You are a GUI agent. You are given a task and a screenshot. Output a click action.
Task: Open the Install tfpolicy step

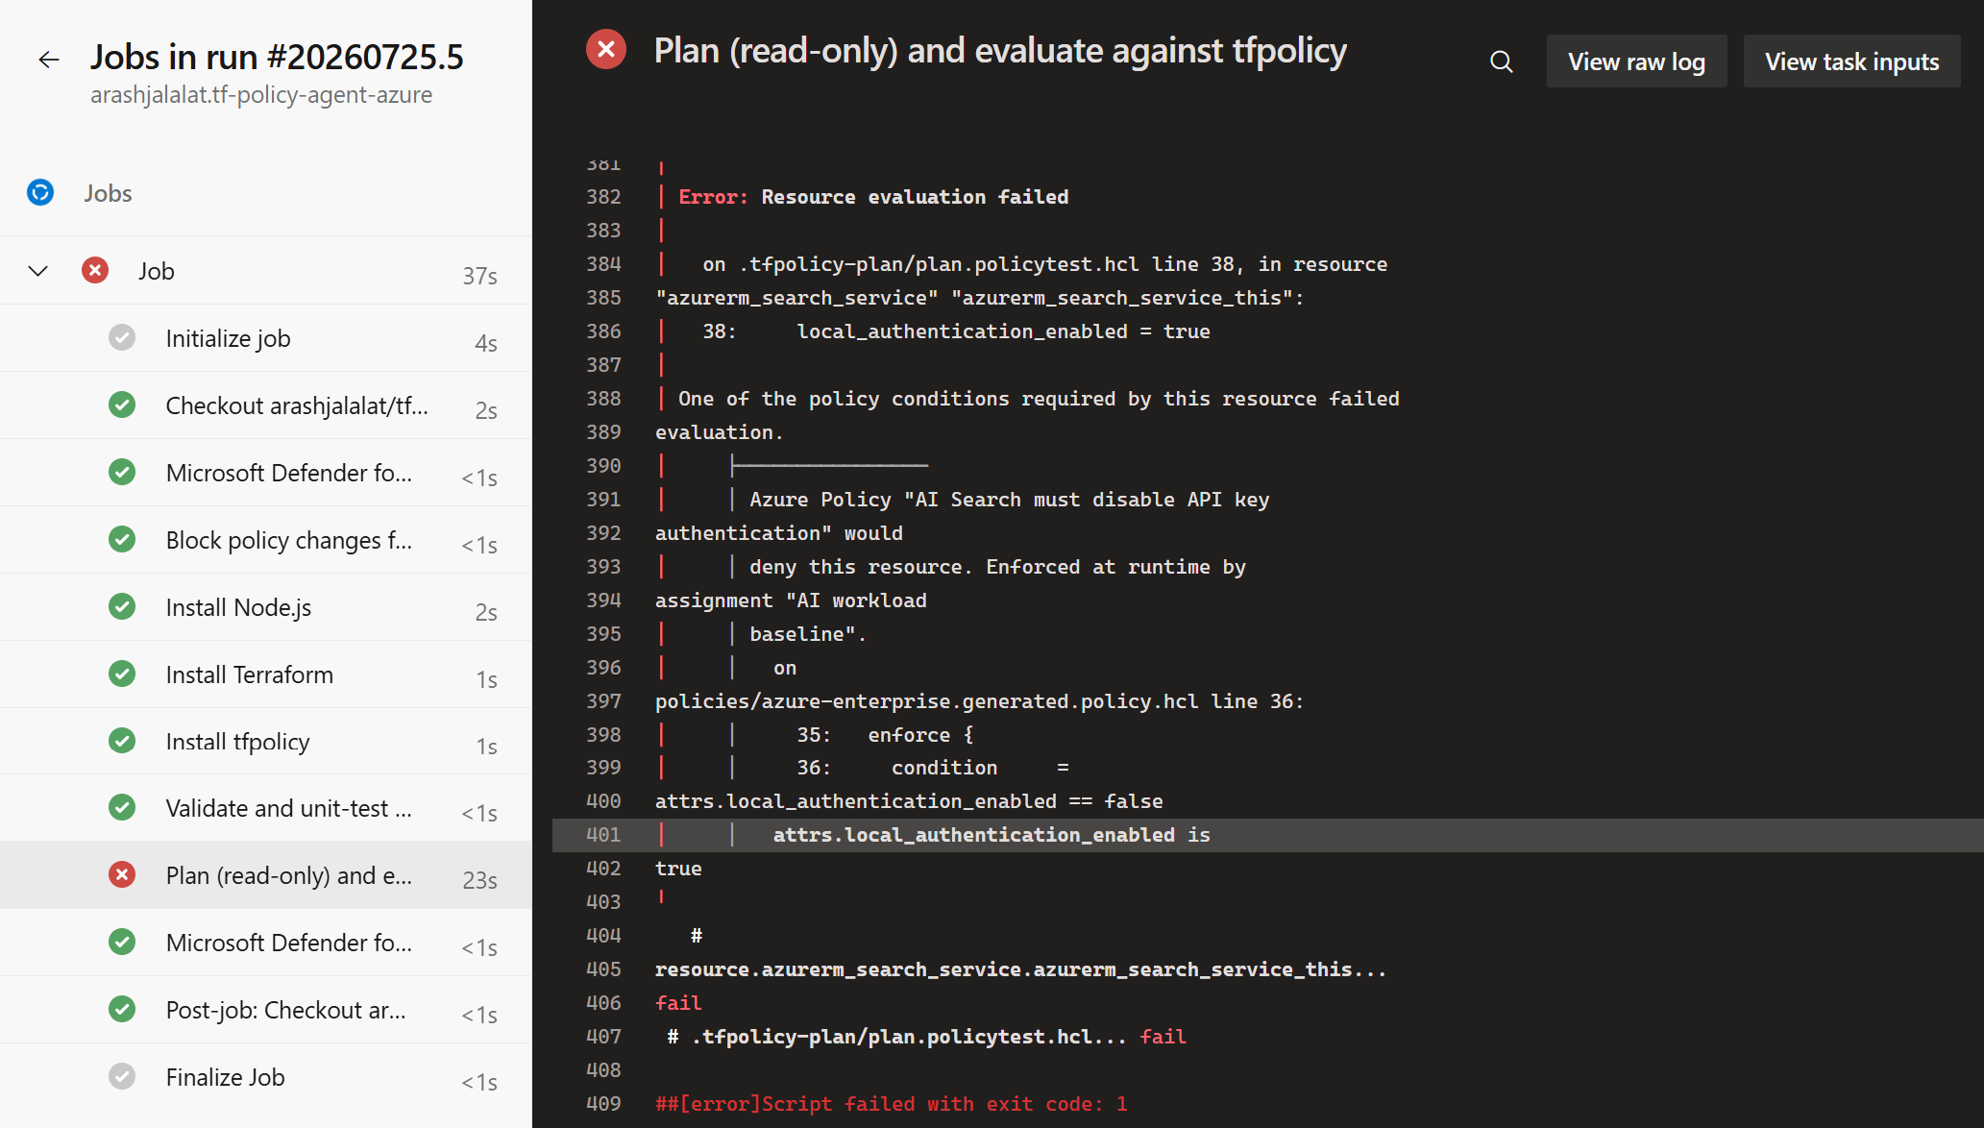[x=266, y=741]
